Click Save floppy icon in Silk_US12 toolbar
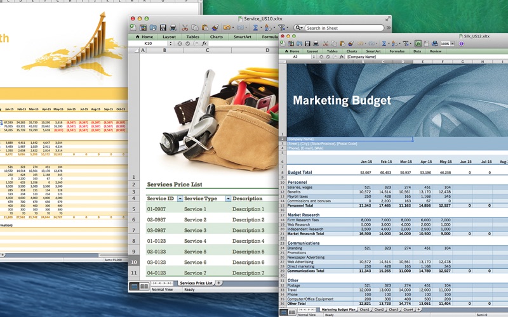 (x=307, y=44)
